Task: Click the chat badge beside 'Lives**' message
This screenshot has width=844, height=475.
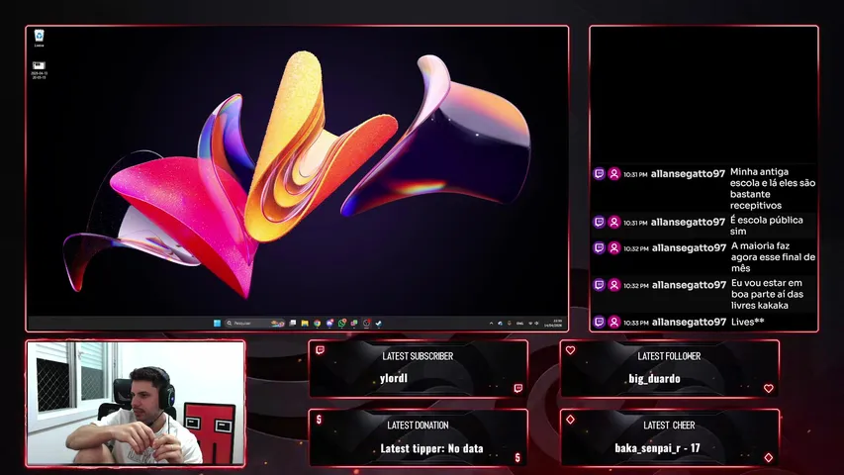Action: (599, 322)
